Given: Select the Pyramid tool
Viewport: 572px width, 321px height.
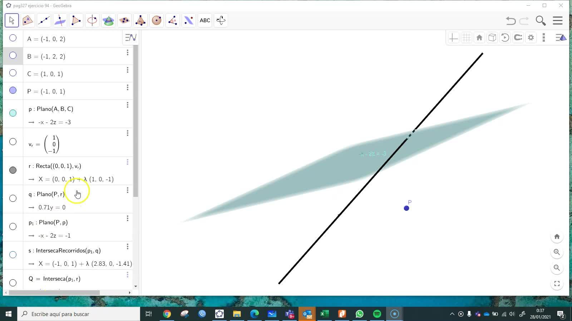Looking at the screenshot, I should [140, 20].
